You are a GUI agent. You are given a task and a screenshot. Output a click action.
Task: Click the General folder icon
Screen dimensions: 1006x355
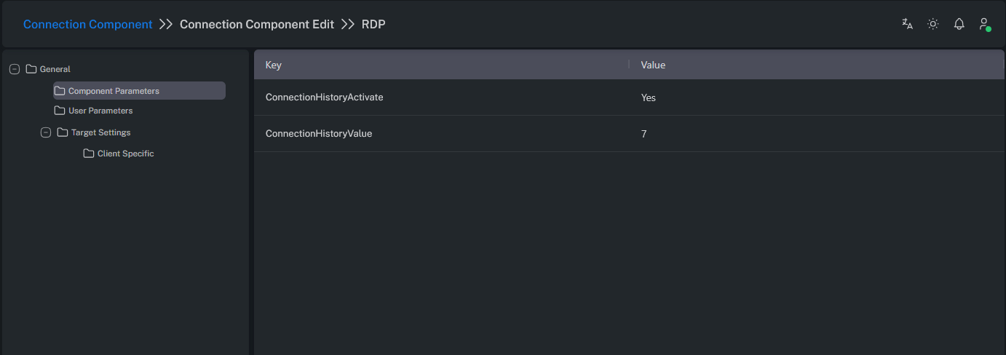(x=31, y=69)
